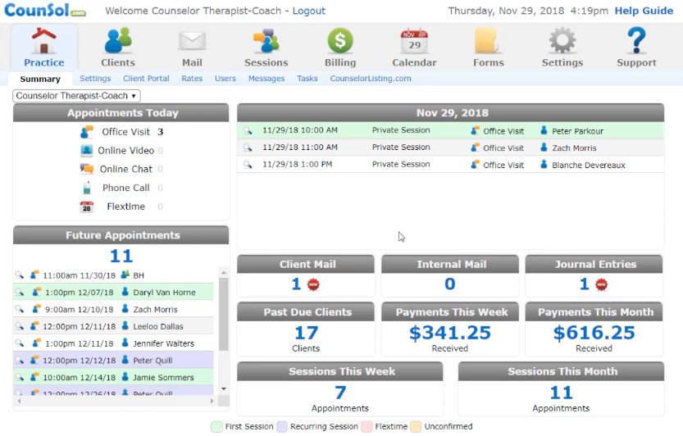This screenshot has width=683, height=436.
Task: Click magnifier icon beside Daryl Van Horne
Action: pyautogui.click(x=20, y=292)
